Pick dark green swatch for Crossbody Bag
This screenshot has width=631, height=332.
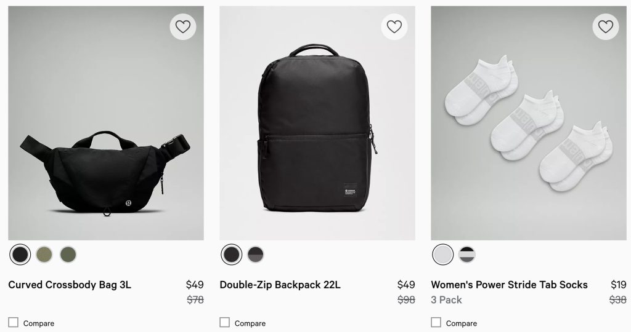pos(68,254)
